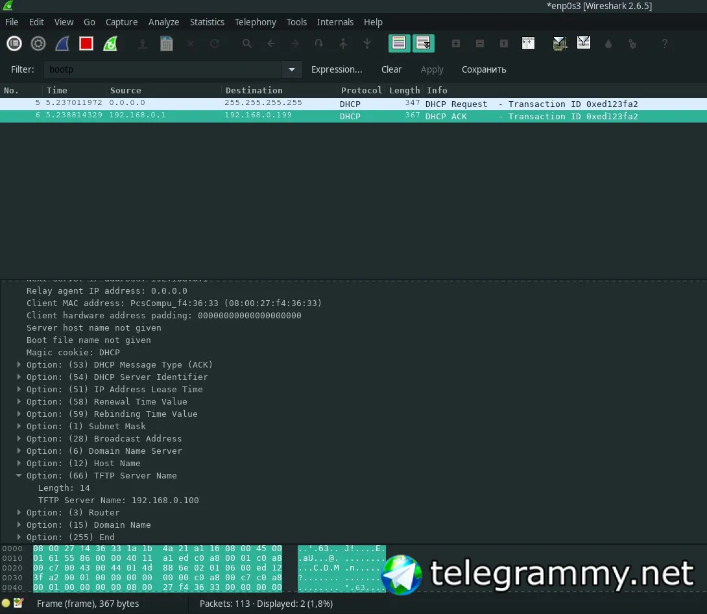Start a new capture with shark fin
The width and height of the screenshot is (707, 614).
[x=62, y=43]
